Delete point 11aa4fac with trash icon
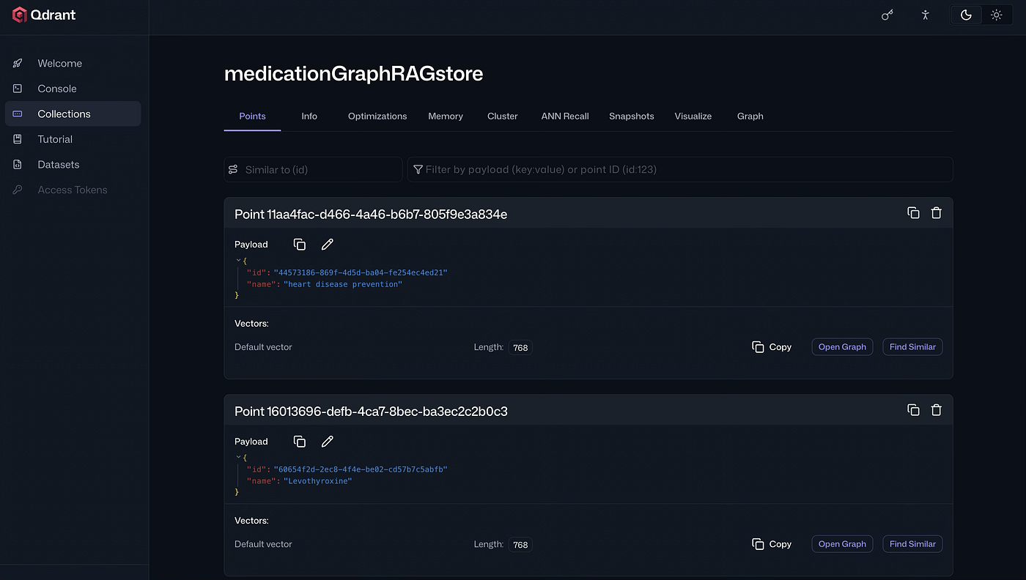The image size is (1026, 580). coord(936,213)
